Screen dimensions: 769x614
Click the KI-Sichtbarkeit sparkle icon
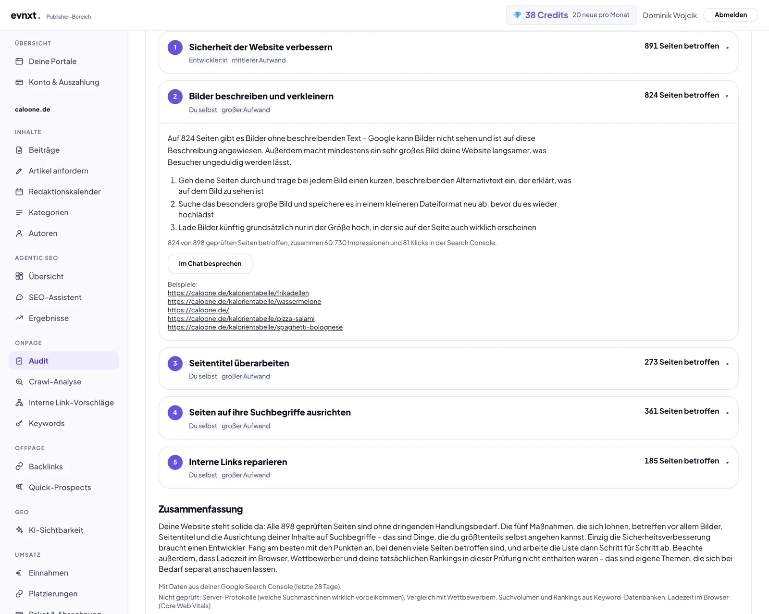pyautogui.click(x=19, y=530)
